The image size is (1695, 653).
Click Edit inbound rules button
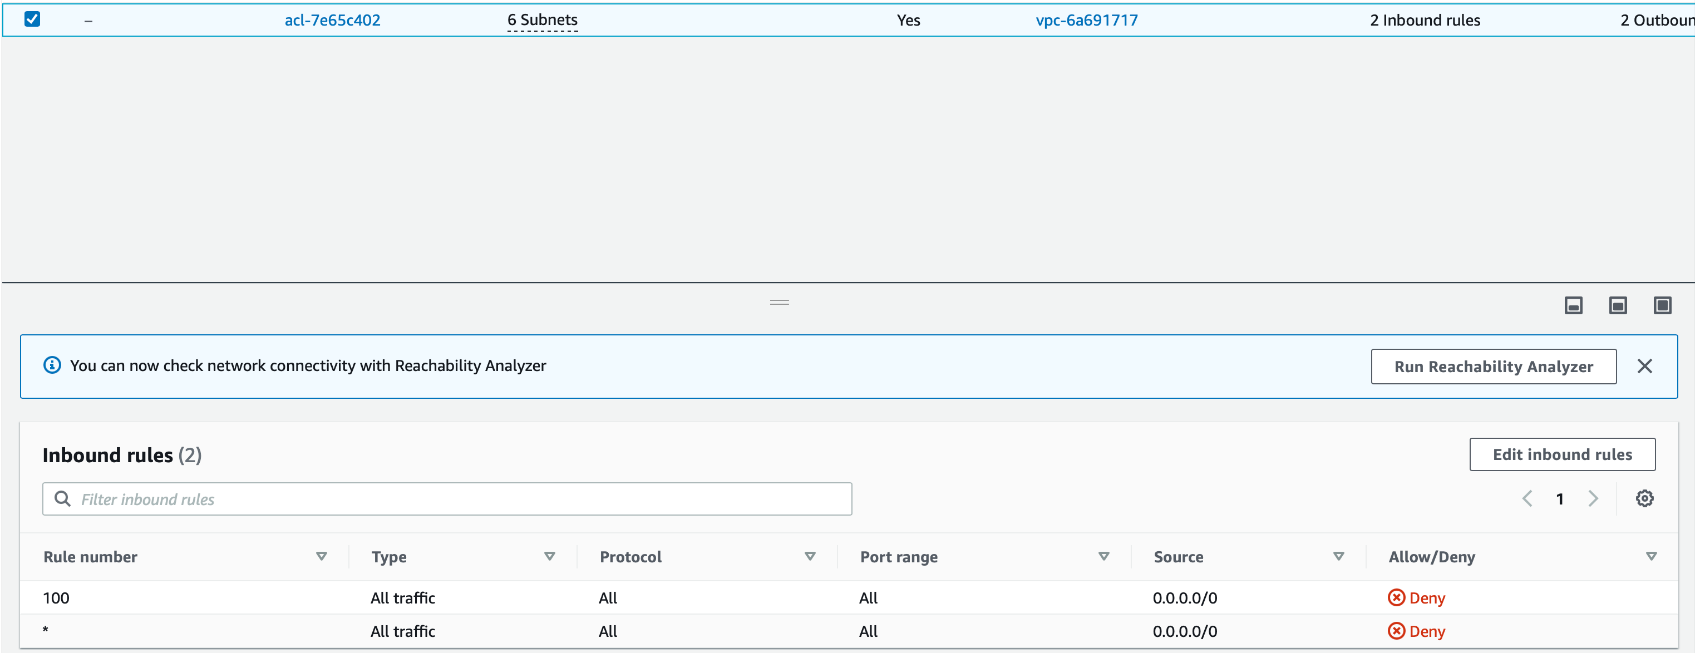[1561, 454]
